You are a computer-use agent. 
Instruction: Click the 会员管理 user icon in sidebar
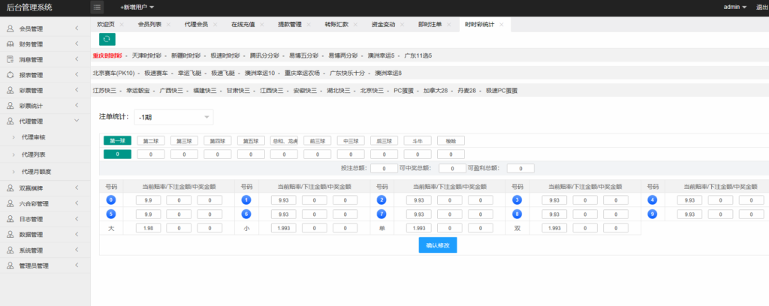11,28
